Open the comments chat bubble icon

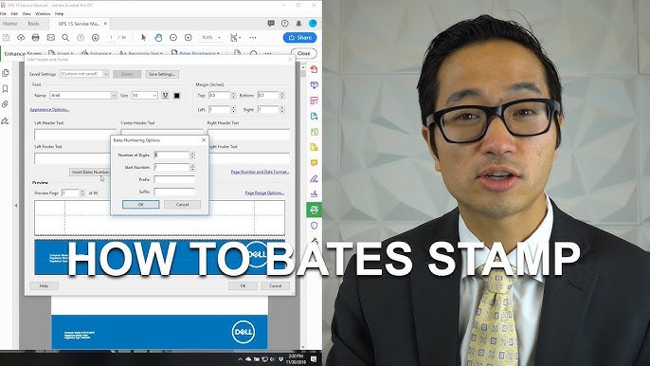(271, 24)
